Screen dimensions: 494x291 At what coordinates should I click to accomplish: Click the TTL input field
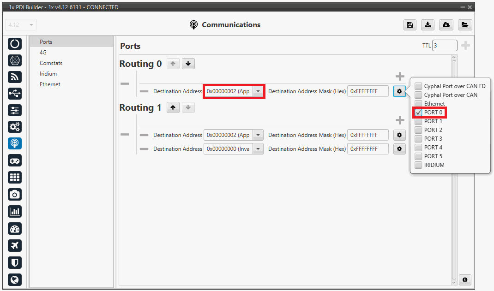tap(445, 46)
